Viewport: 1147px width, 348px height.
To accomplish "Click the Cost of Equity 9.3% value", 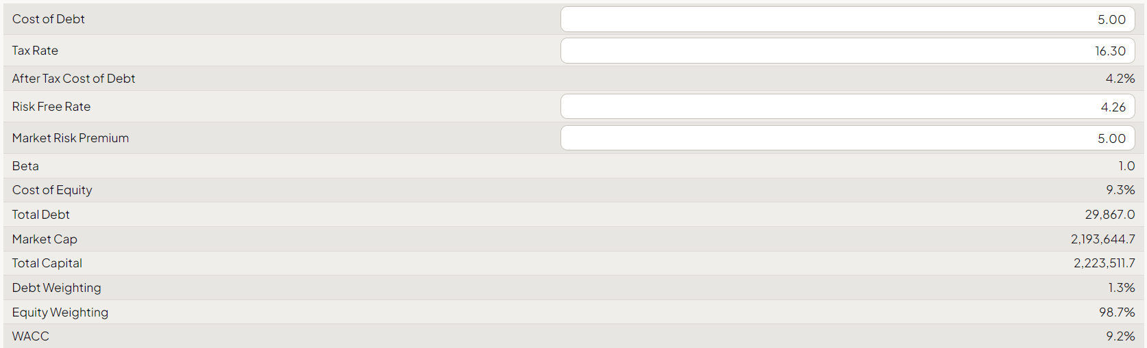I will [1120, 190].
